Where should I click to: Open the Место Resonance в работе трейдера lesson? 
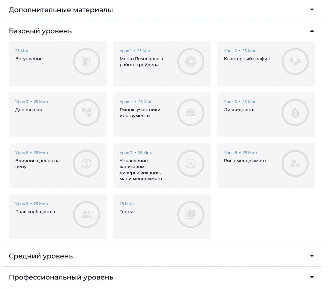point(141,62)
